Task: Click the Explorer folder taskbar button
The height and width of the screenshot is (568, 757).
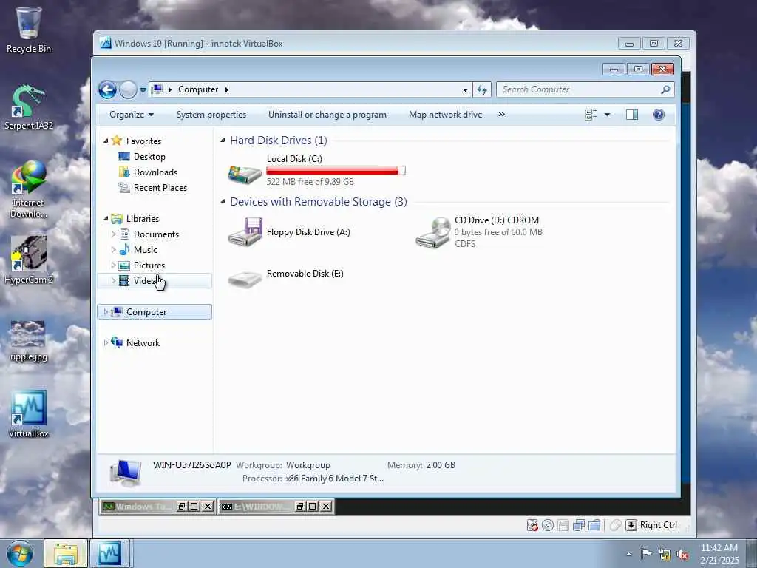Action: [x=66, y=553]
